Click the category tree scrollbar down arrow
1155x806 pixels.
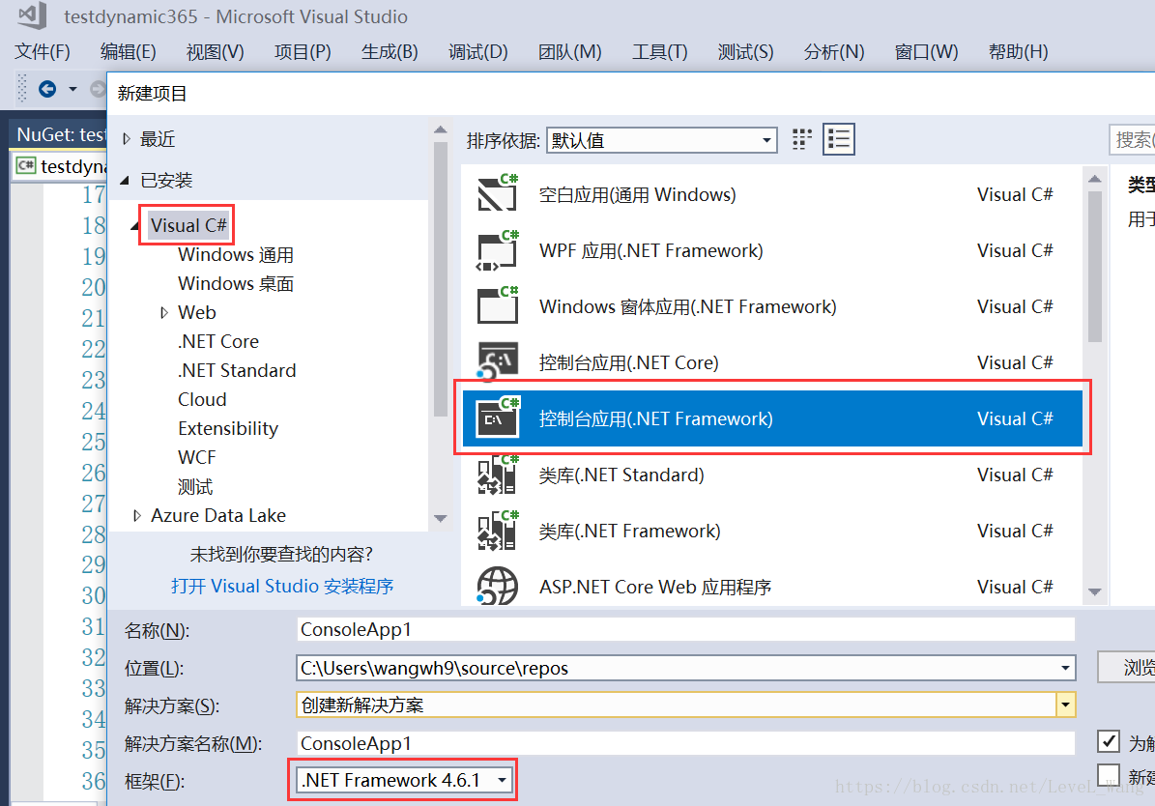[441, 519]
